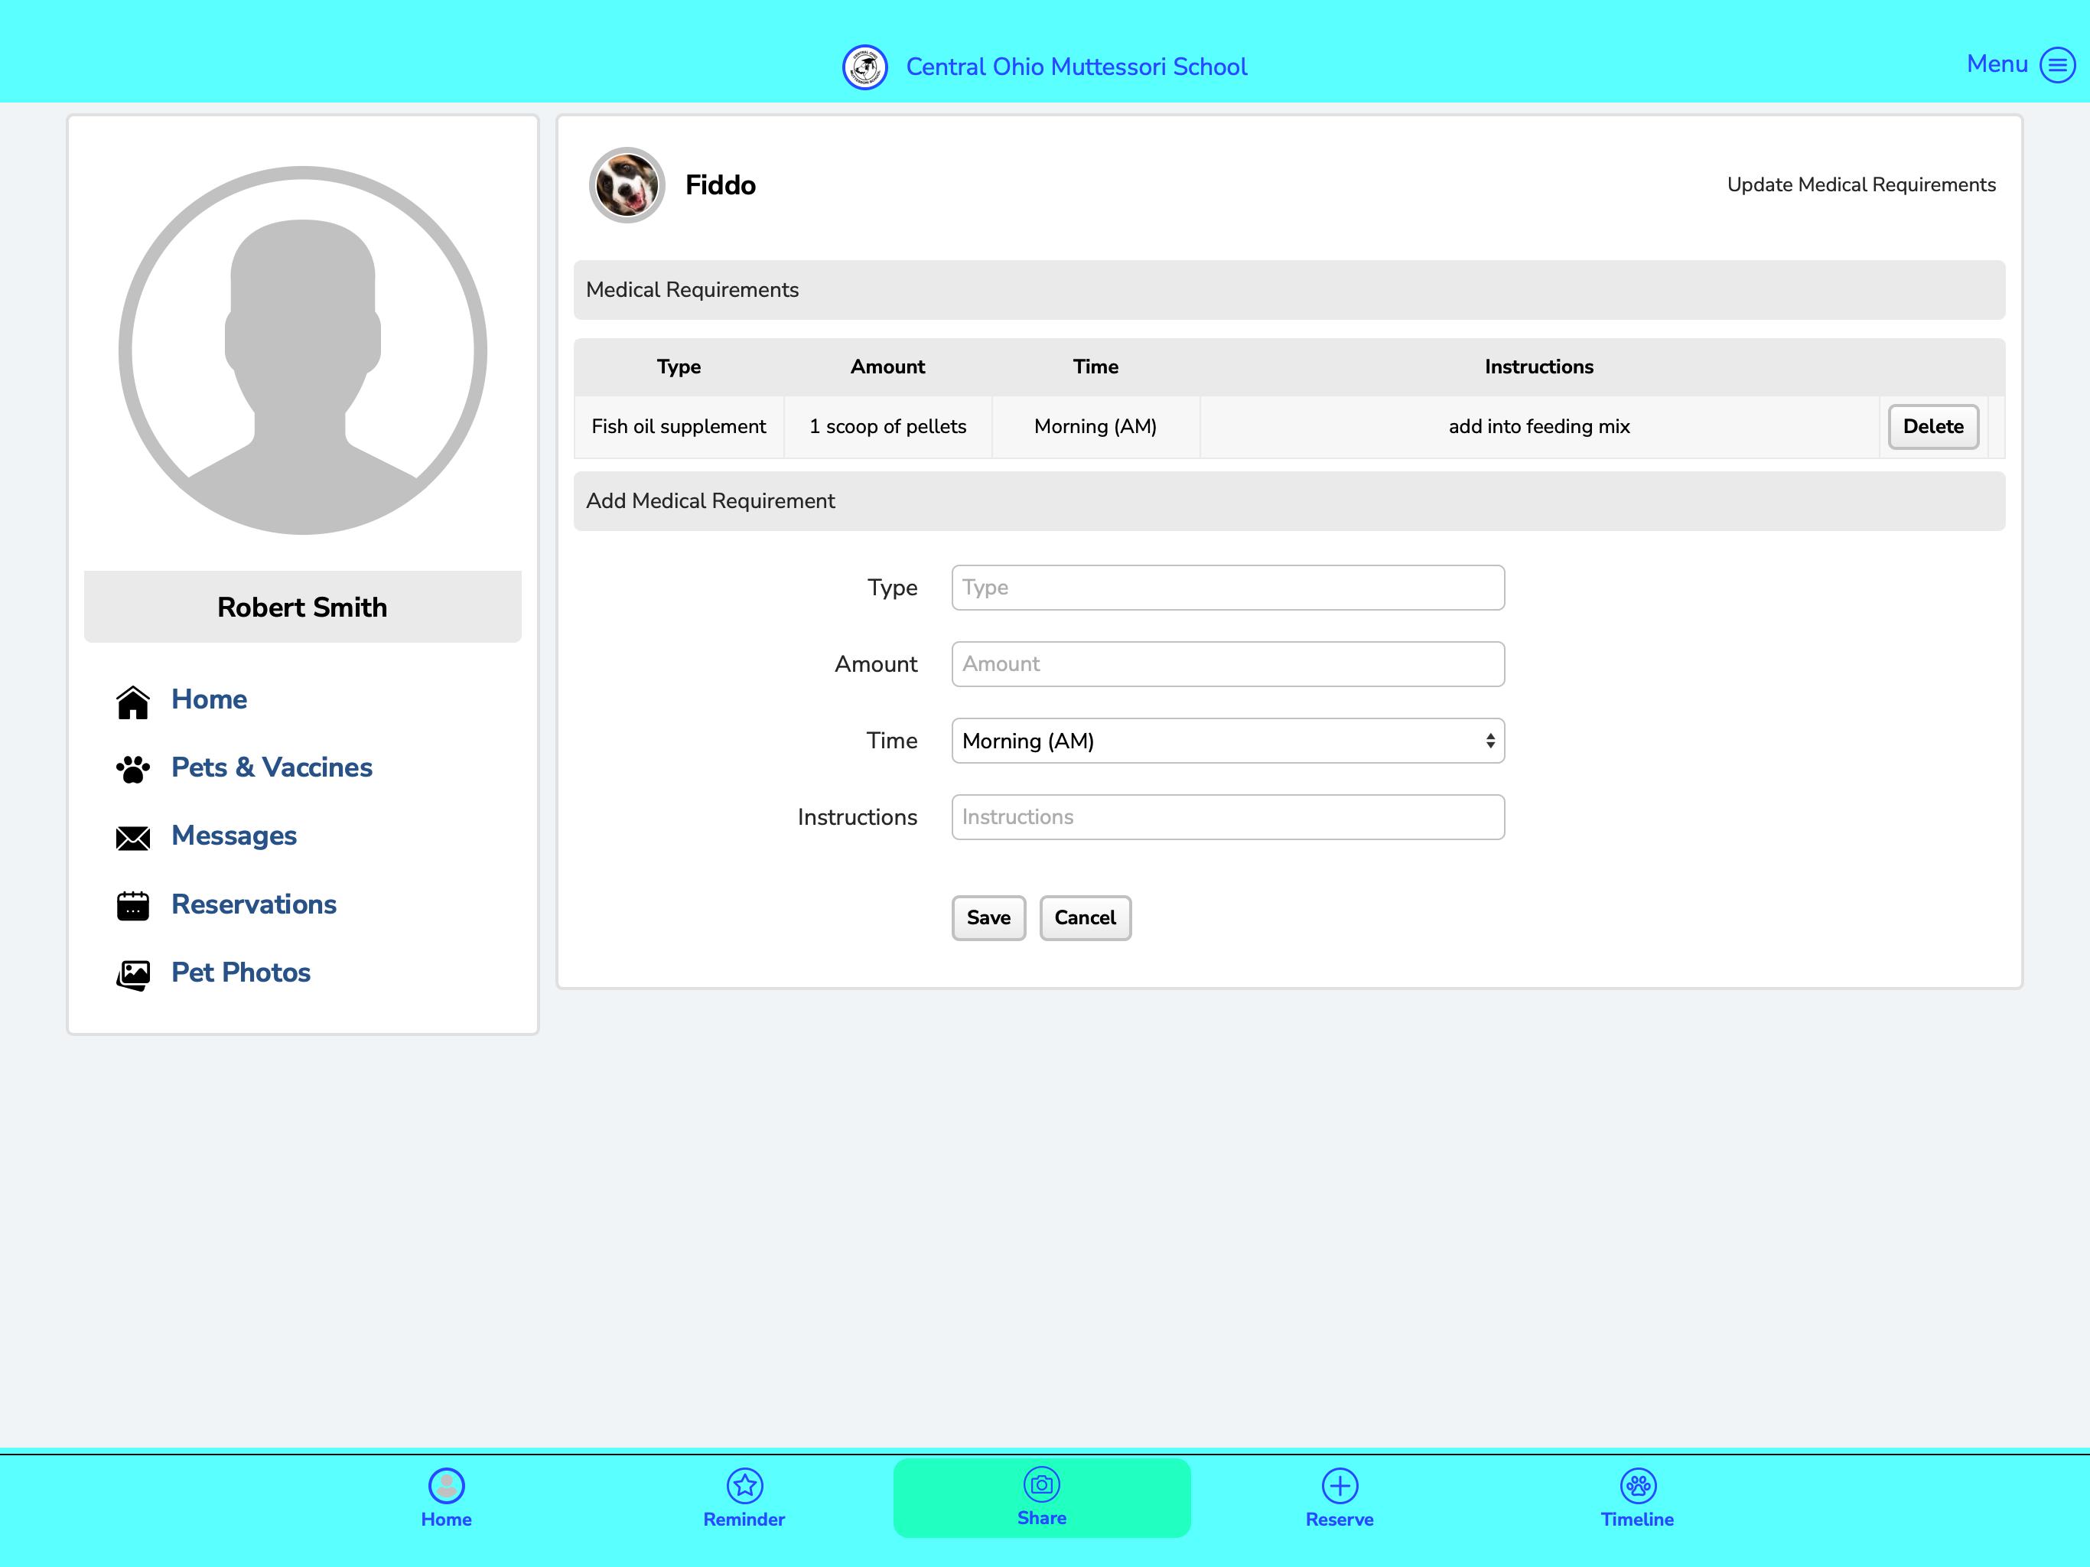Viewport: 2090px width, 1567px height.
Task: Click the Add Medical Requirement section header
Action: (x=1289, y=501)
